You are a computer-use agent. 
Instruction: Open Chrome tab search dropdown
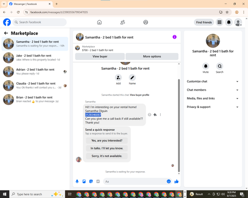(4, 4)
